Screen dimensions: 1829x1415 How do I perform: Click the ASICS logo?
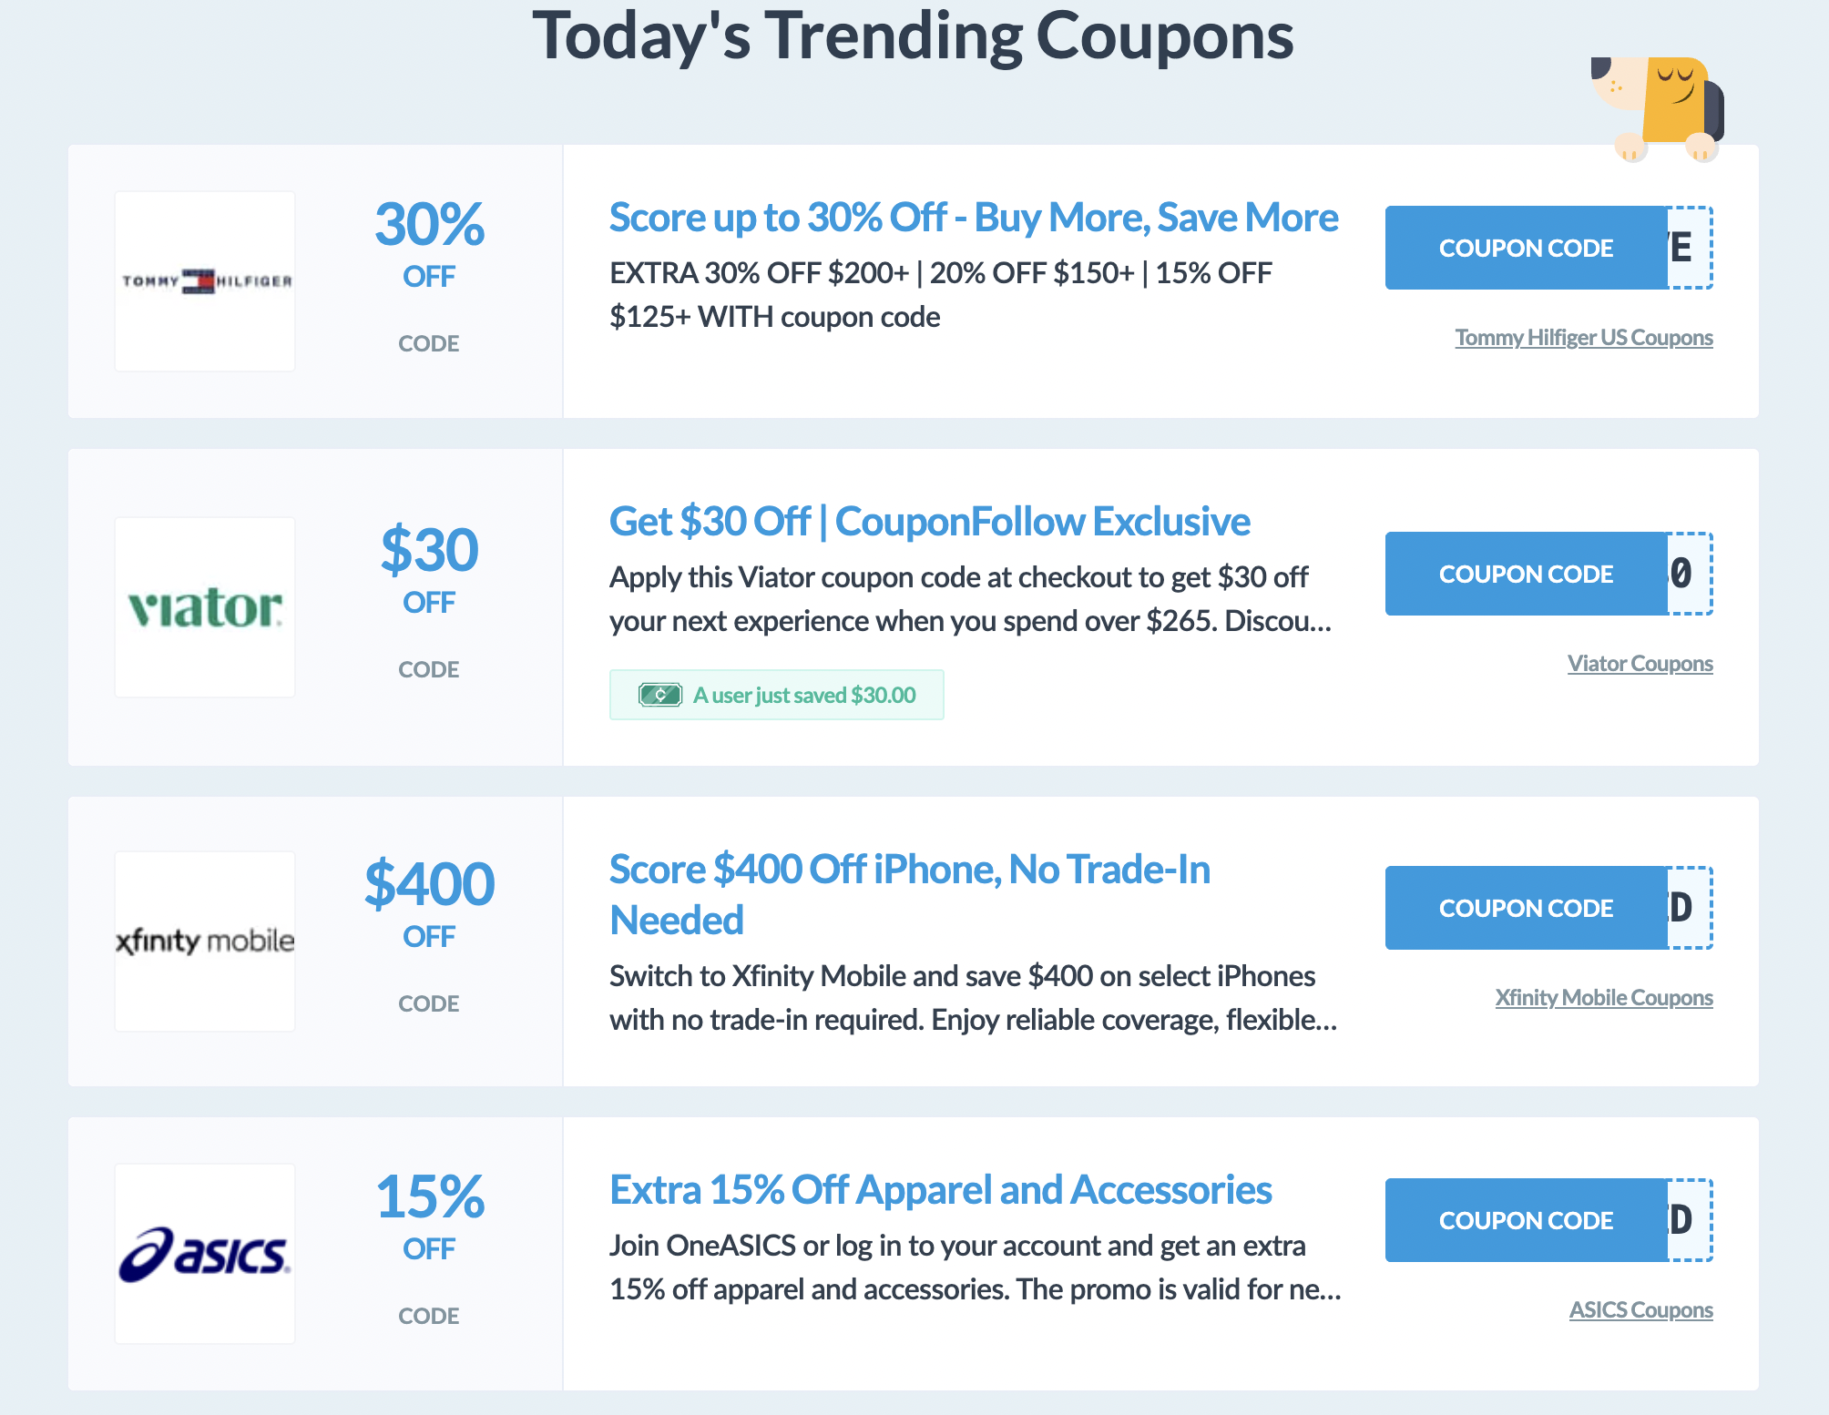coord(205,1254)
